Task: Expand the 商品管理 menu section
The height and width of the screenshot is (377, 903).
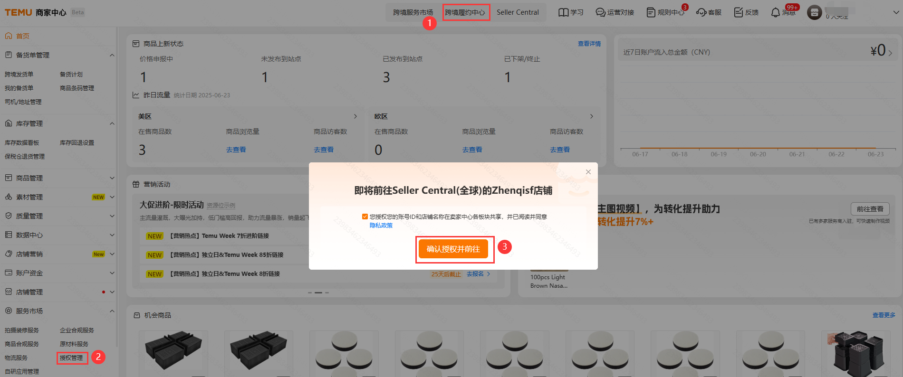Action: tap(112, 178)
